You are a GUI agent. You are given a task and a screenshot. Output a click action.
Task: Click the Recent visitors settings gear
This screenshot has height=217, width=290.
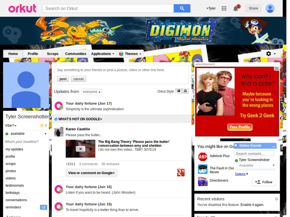pyautogui.click(x=276, y=199)
